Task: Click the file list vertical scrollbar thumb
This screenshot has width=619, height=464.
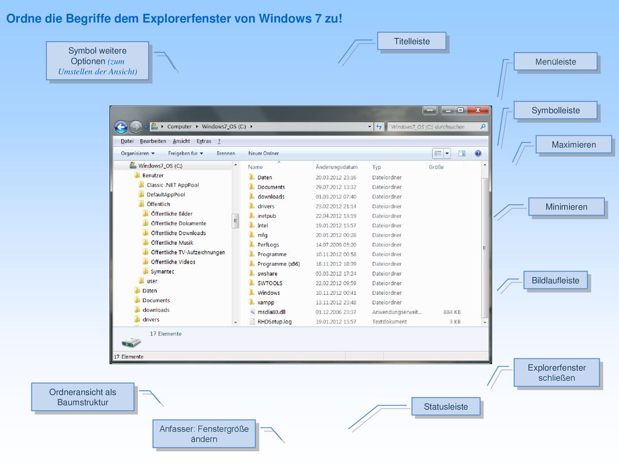Action: (x=484, y=248)
